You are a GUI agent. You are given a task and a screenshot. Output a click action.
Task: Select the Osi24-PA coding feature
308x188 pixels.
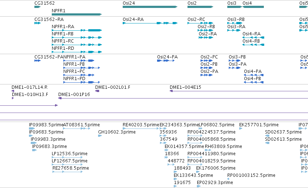166,61
